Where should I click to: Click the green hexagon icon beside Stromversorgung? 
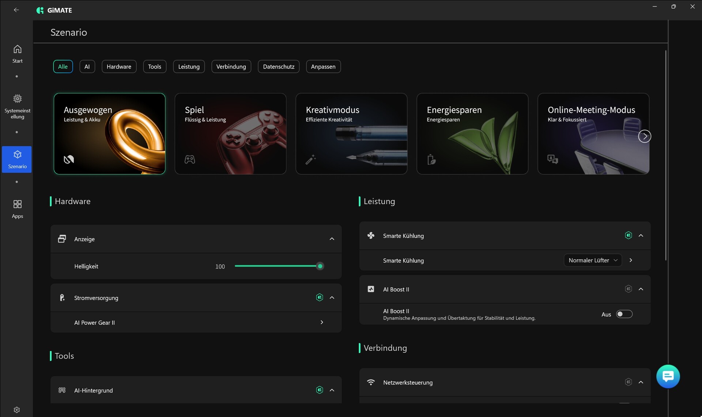[x=320, y=297]
